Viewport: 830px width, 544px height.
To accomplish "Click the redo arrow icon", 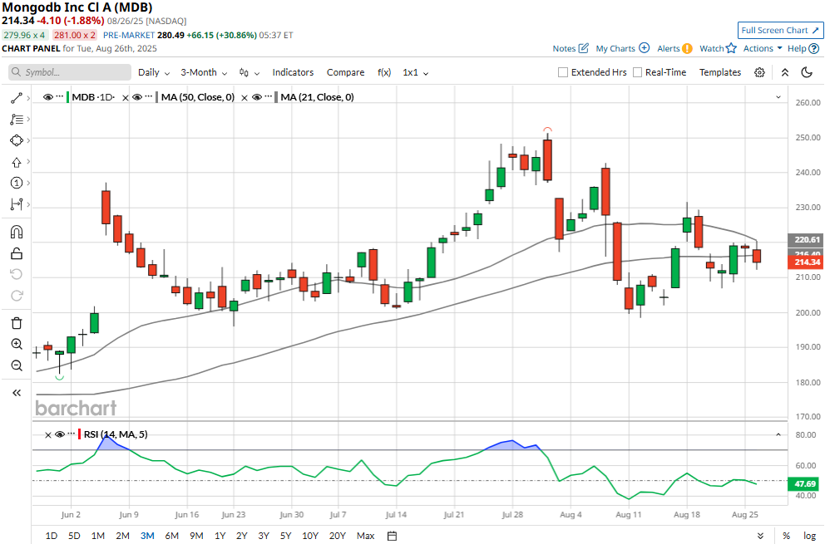I will pyautogui.click(x=17, y=296).
